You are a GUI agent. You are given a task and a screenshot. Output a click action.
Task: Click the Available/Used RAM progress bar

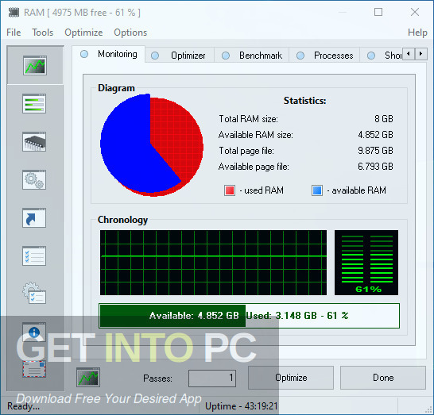click(x=249, y=316)
